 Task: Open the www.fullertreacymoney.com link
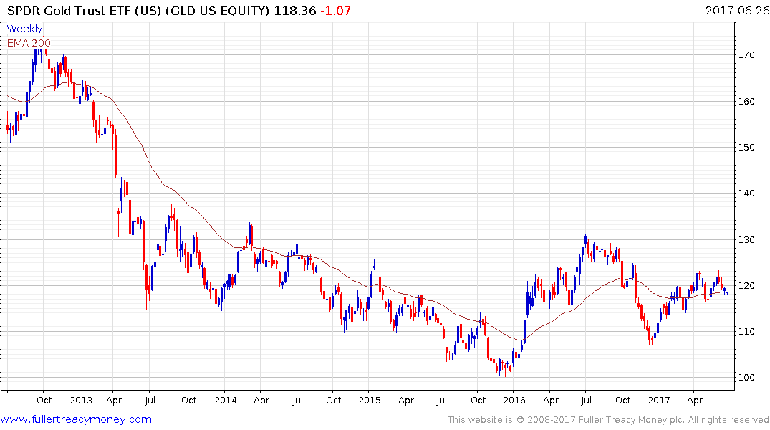[x=76, y=419]
